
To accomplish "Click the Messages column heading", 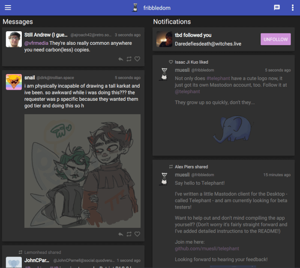I will [x=18, y=22].
